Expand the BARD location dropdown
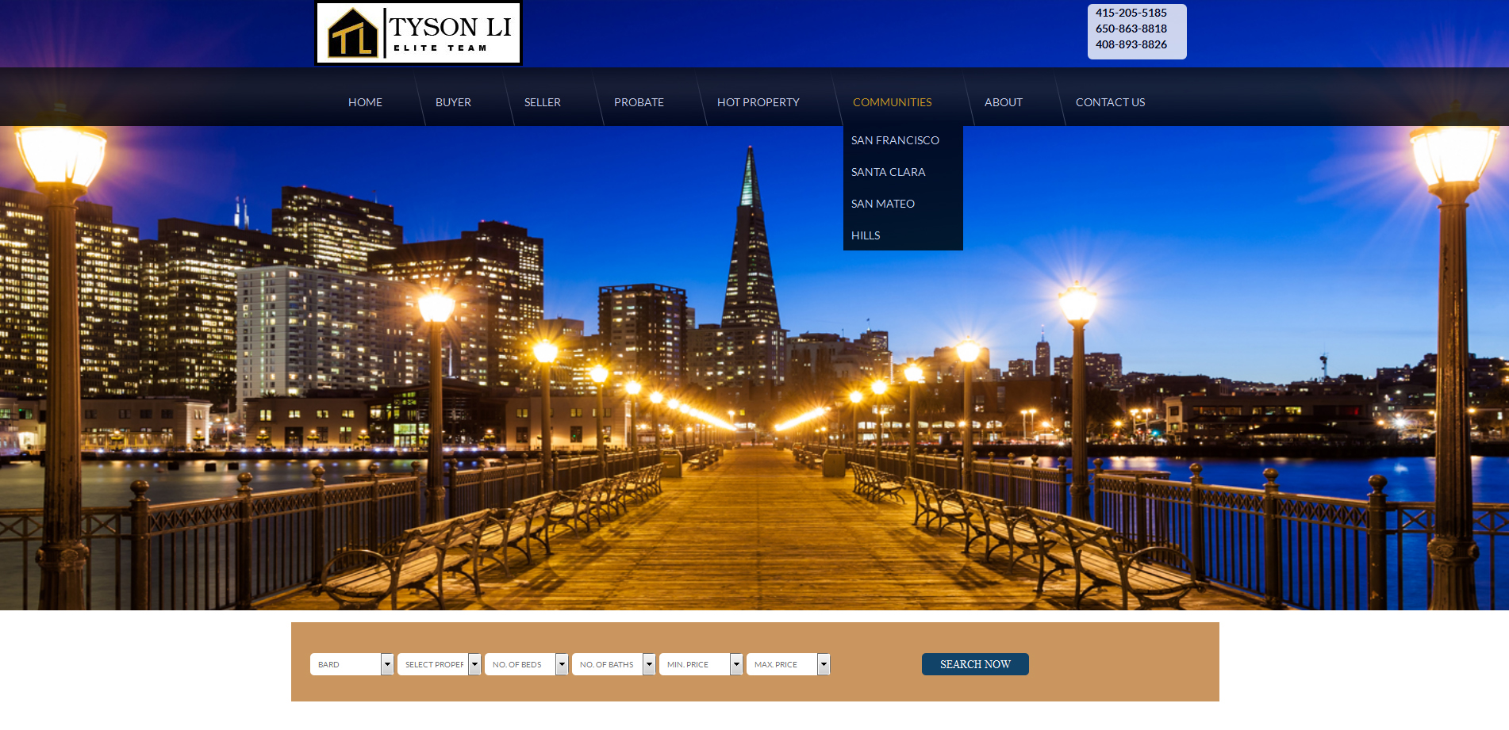This screenshot has height=730, width=1509. click(x=351, y=664)
